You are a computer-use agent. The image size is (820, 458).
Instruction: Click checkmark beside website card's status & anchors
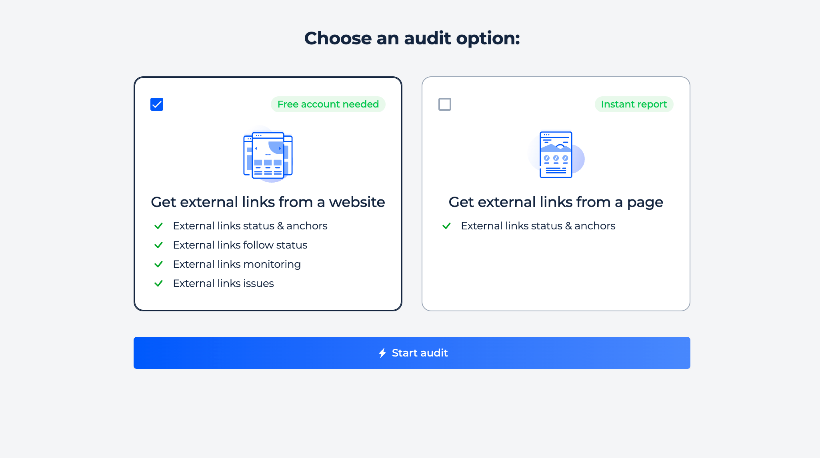pyautogui.click(x=158, y=226)
